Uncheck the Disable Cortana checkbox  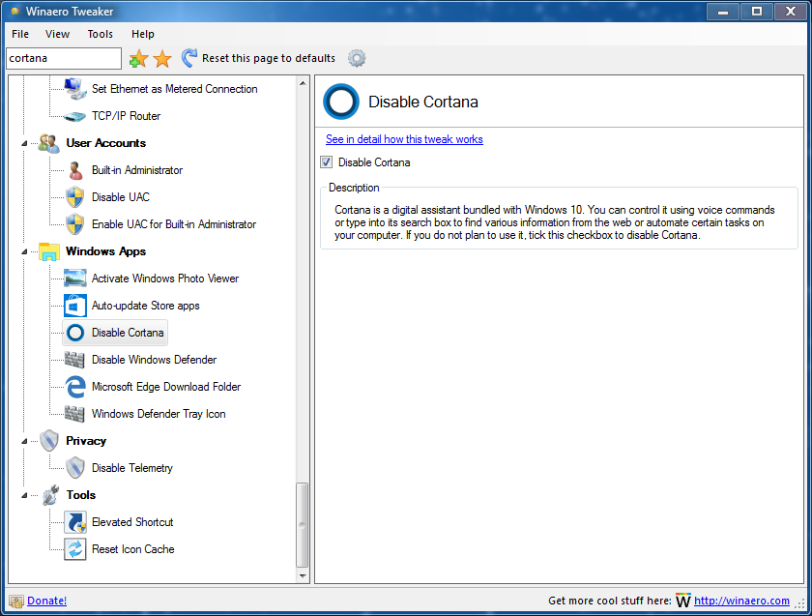(x=327, y=162)
